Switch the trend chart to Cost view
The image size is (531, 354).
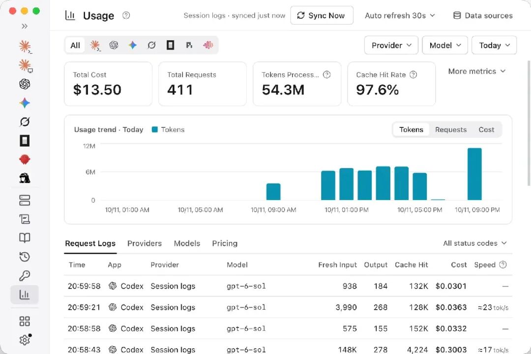(x=486, y=130)
